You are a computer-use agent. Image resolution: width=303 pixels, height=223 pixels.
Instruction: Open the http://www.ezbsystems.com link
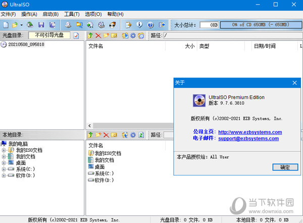click(x=250, y=132)
